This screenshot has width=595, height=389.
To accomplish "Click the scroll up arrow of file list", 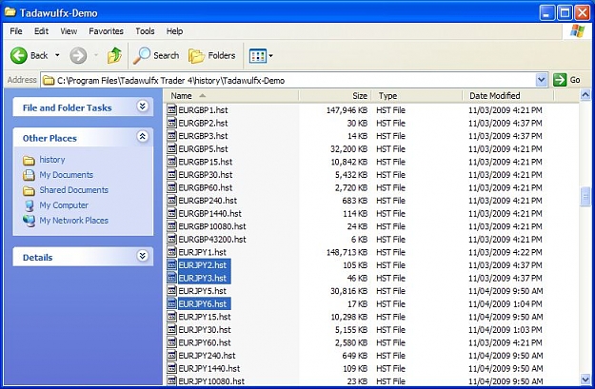I will click(x=585, y=95).
